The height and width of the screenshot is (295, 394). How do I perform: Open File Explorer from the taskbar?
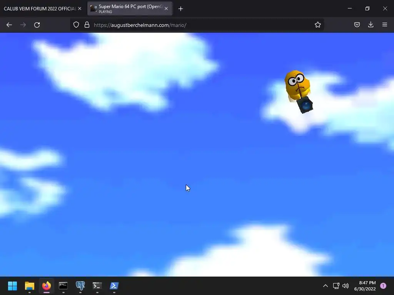pos(29,286)
